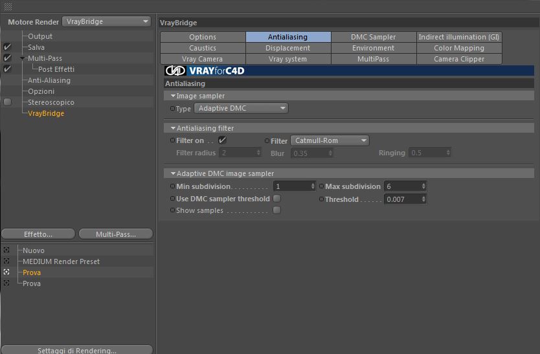Select Multi-Pass in the settings tree
The image size is (540, 354).
45,58
